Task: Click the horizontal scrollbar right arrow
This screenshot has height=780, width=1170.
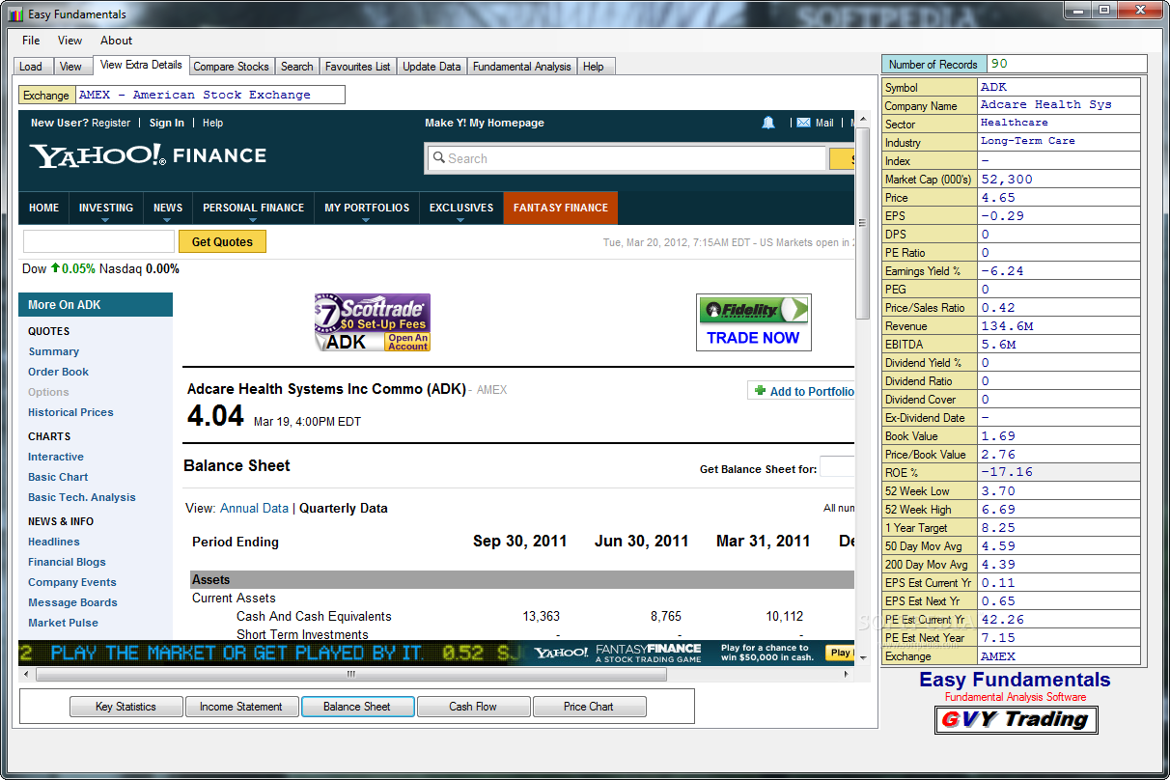Action: (x=847, y=675)
